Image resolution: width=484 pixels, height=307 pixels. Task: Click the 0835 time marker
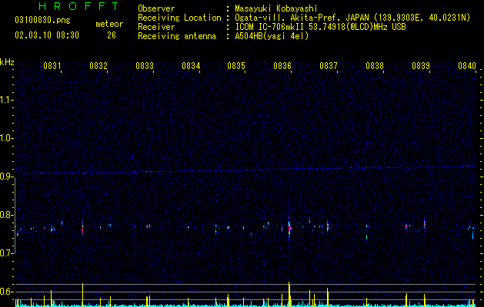[x=236, y=66]
